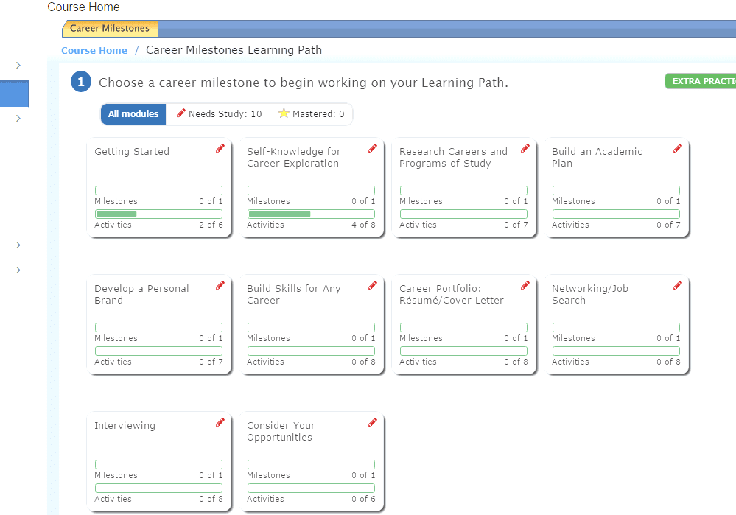Click the Activities progress bar on Getting Started

pyautogui.click(x=158, y=213)
